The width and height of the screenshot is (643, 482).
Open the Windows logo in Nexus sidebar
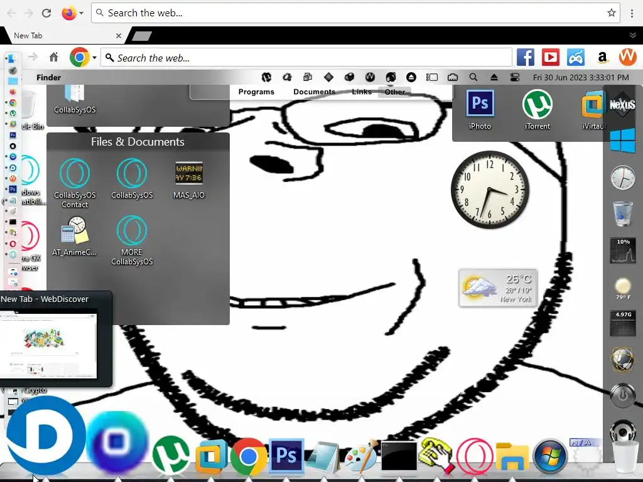pos(622,140)
